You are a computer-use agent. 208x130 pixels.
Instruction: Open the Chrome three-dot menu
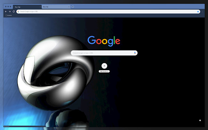202,12
